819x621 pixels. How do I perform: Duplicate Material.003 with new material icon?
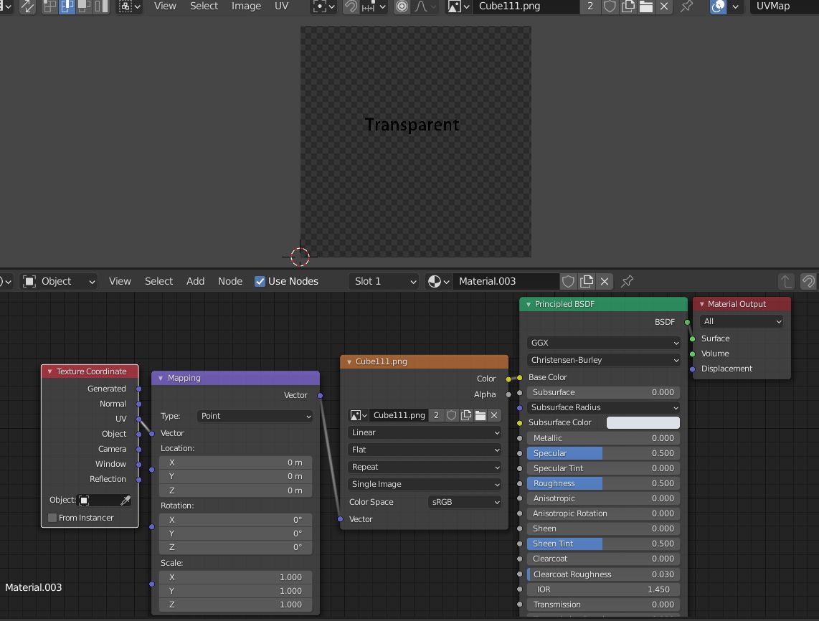tap(587, 281)
